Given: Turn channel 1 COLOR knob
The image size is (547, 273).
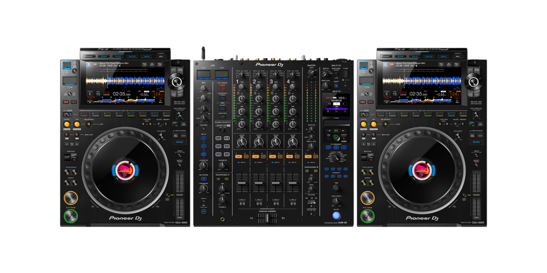Looking at the screenshot, I should (242, 142).
